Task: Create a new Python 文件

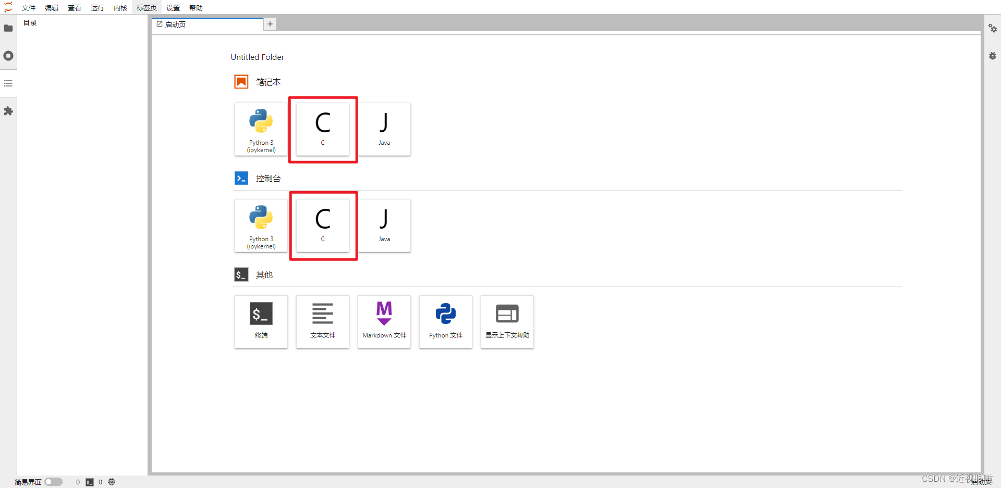Action: 446,322
